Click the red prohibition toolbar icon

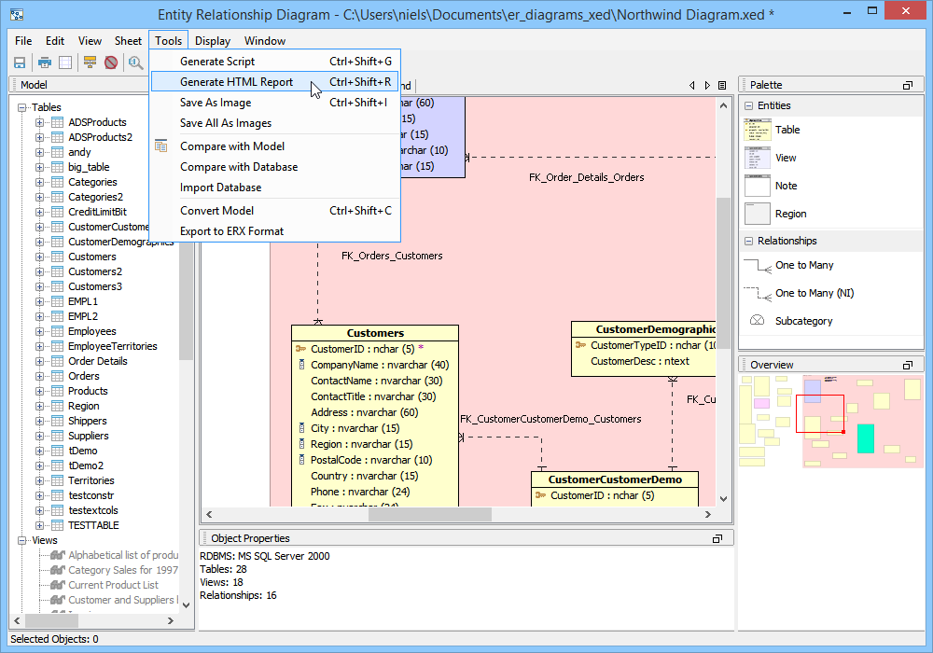111,63
